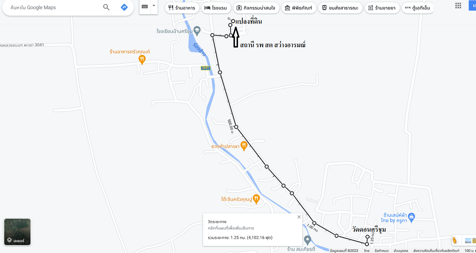Image resolution: width=476 pixels, height=253 pixels.
Task: Open directions with the blue arrow icon
Action: (124, 7)
